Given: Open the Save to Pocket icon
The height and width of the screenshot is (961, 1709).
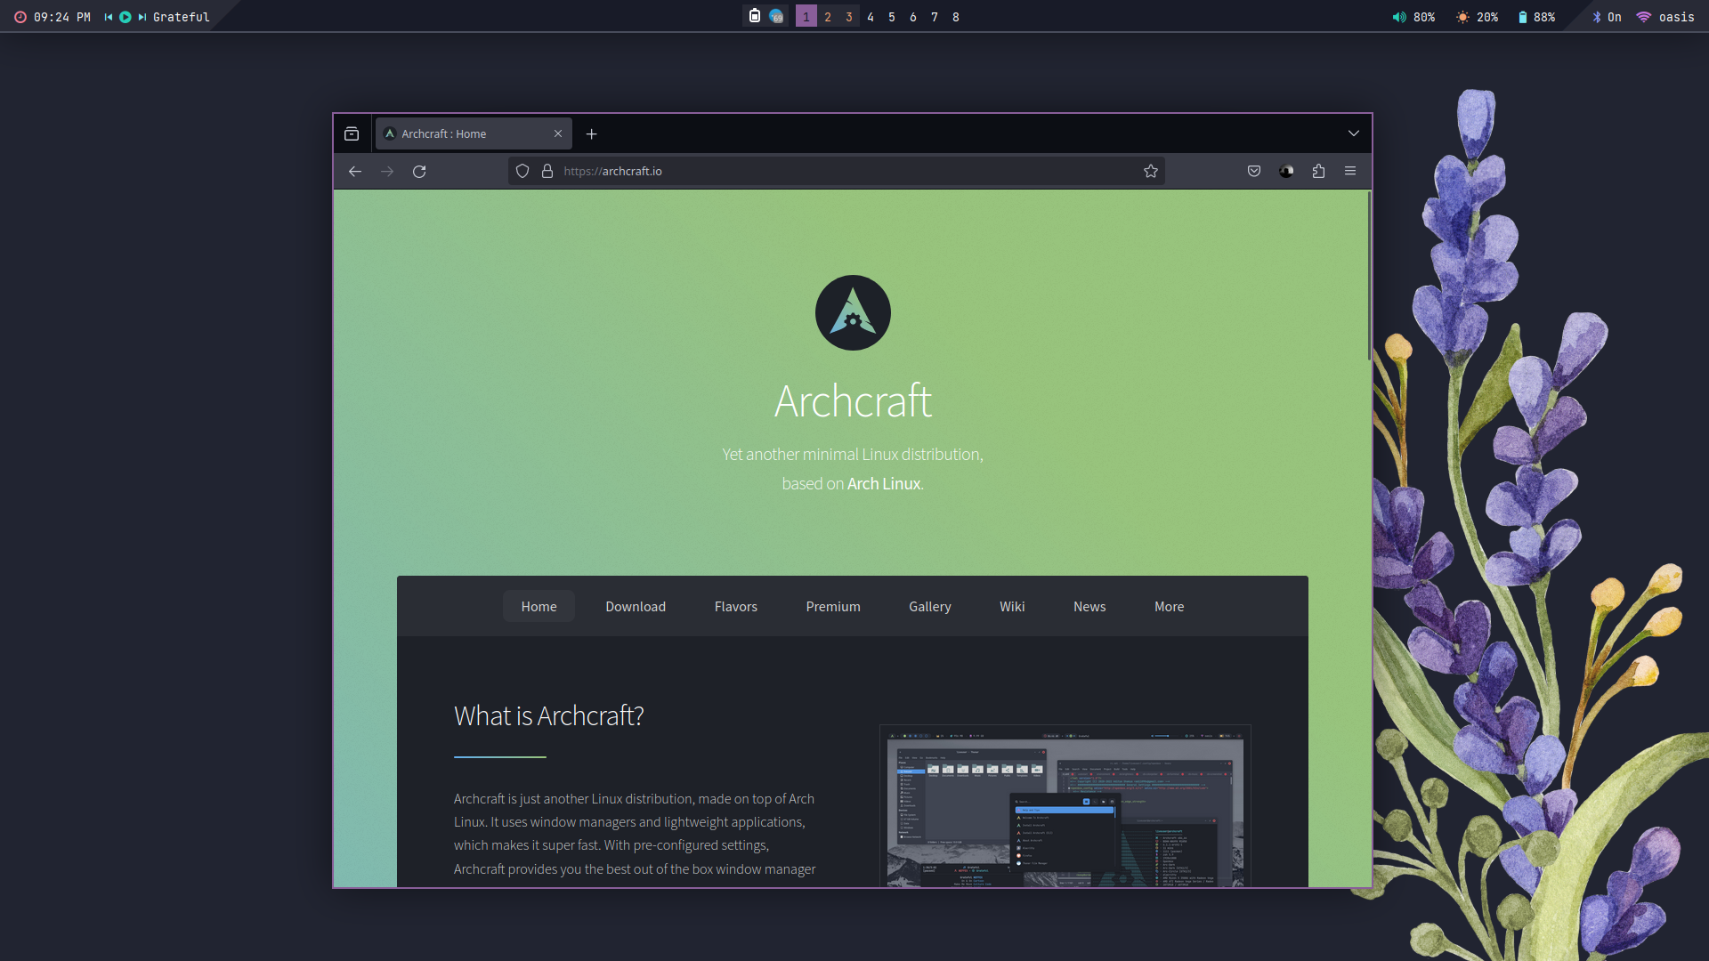Looking at the screenshot, I should coord(1254,171).
